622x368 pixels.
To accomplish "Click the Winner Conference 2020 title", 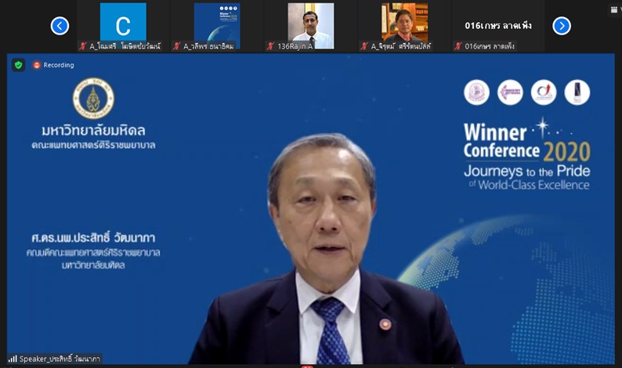I will (x=526, y=142).
